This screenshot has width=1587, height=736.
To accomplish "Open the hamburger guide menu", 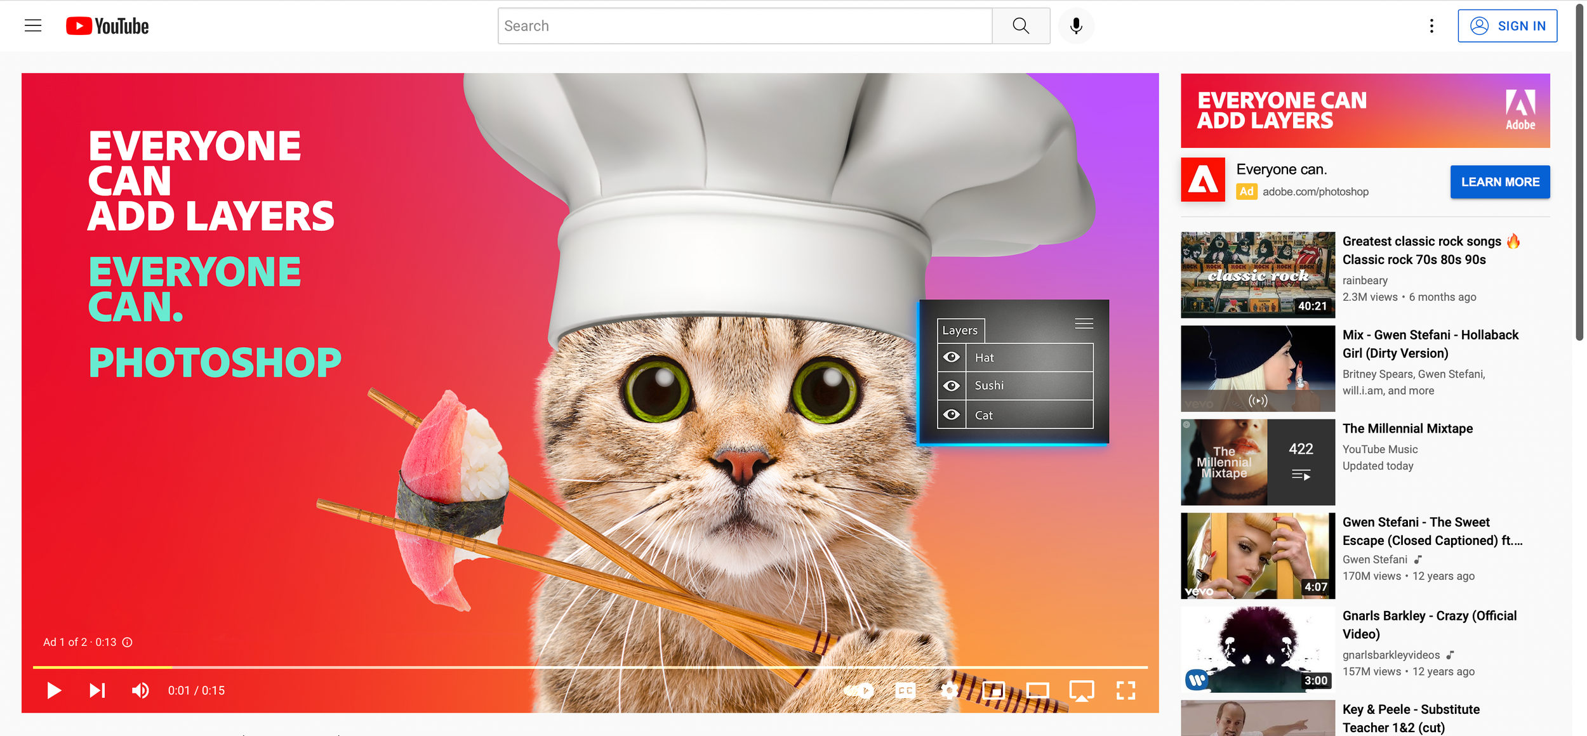I will (x=33, y=26).
